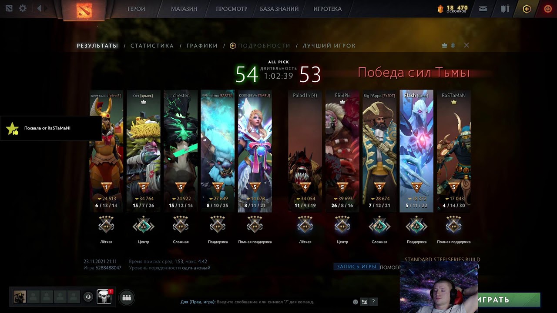Image resolution: width=557 pixels, height=313 pixels.
Task: Select the Flash Ancient Apparition hero card
Action: click(x=416, y=151)
